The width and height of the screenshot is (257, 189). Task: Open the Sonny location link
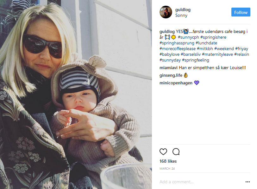click(x=181, y=15)
